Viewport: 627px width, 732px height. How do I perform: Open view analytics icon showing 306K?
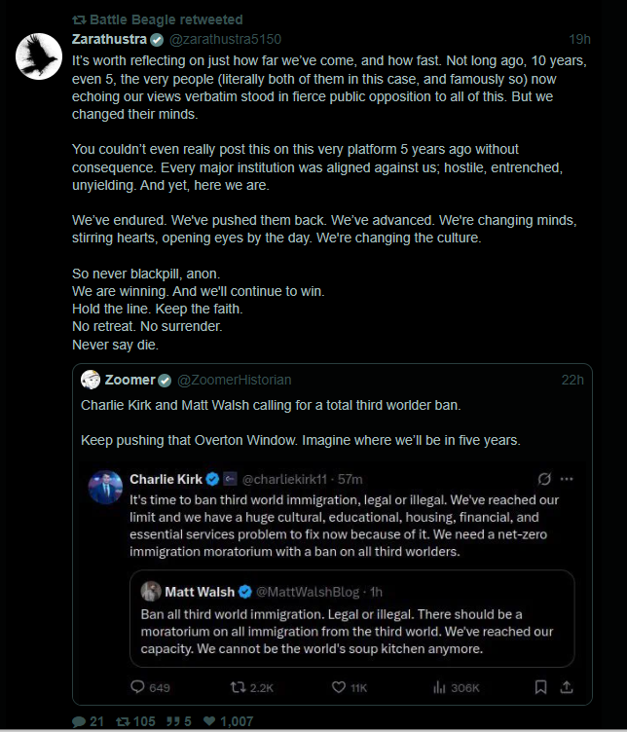tap(439, 687)
